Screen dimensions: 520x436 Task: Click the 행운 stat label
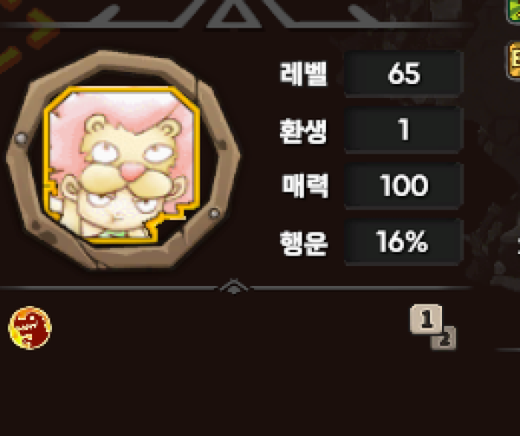(x=304, y=243)
